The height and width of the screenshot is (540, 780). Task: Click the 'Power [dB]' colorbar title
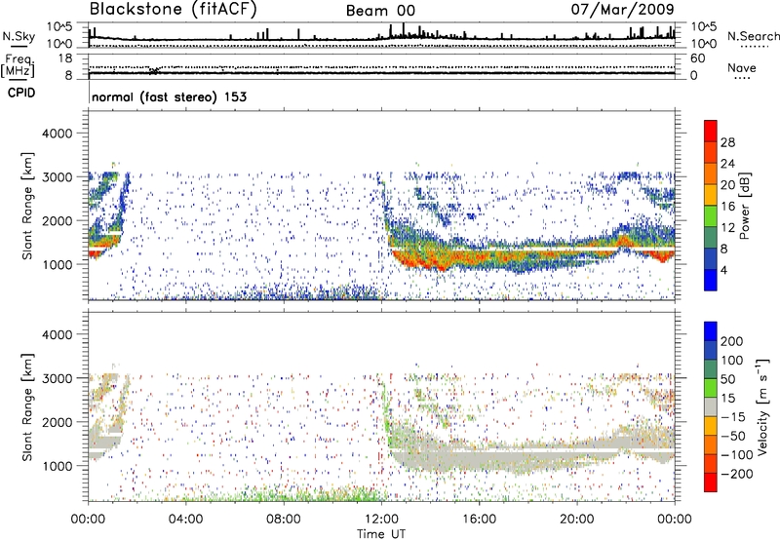coord(745,206)
